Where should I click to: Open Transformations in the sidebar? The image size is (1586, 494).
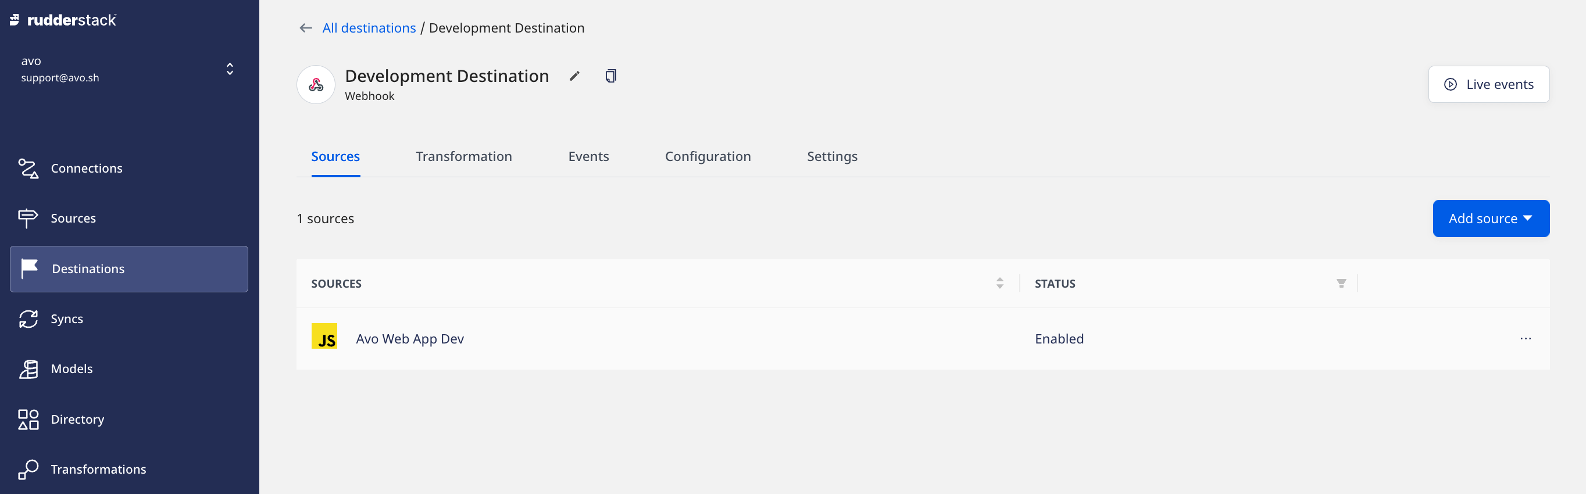coord(98,470)
